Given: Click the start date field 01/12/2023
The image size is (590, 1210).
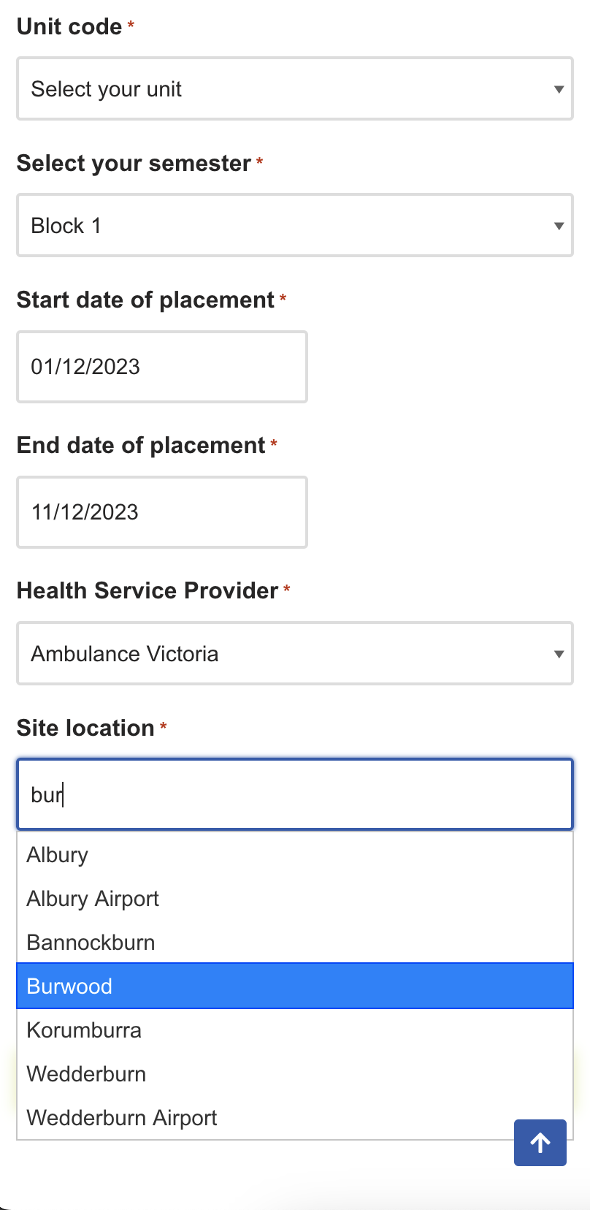Looking at the screenshot, I should (x=161, y=367).
